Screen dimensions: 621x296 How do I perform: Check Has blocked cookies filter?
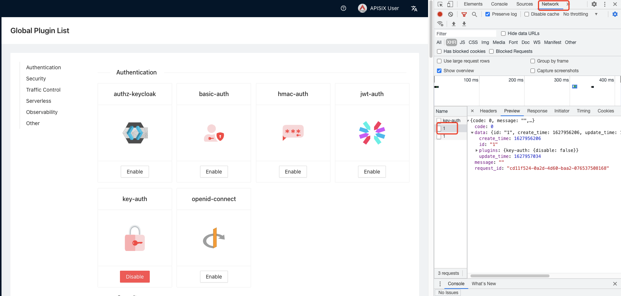tap(439, 51)
